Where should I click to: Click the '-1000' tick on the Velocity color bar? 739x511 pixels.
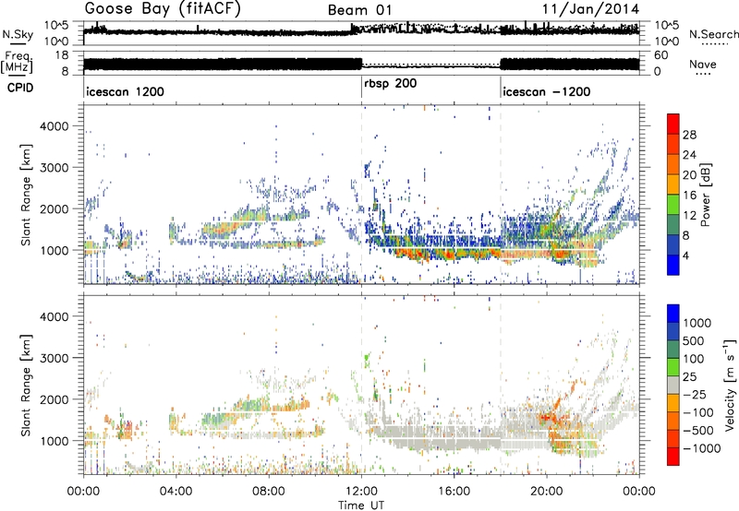pos(702,448)
